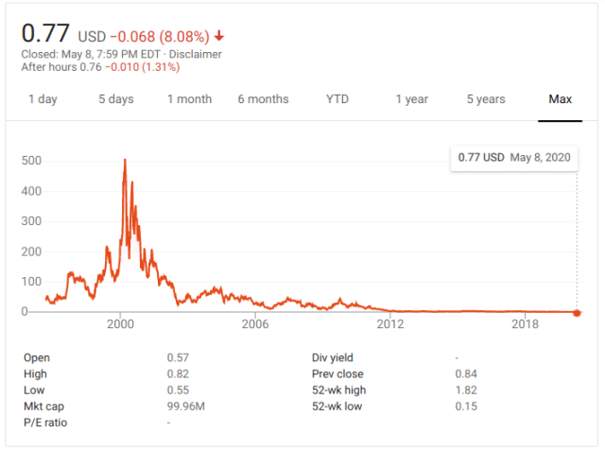The image size is (605, 451).
Task: Switch to the 5 years tab
Action: 486,99
